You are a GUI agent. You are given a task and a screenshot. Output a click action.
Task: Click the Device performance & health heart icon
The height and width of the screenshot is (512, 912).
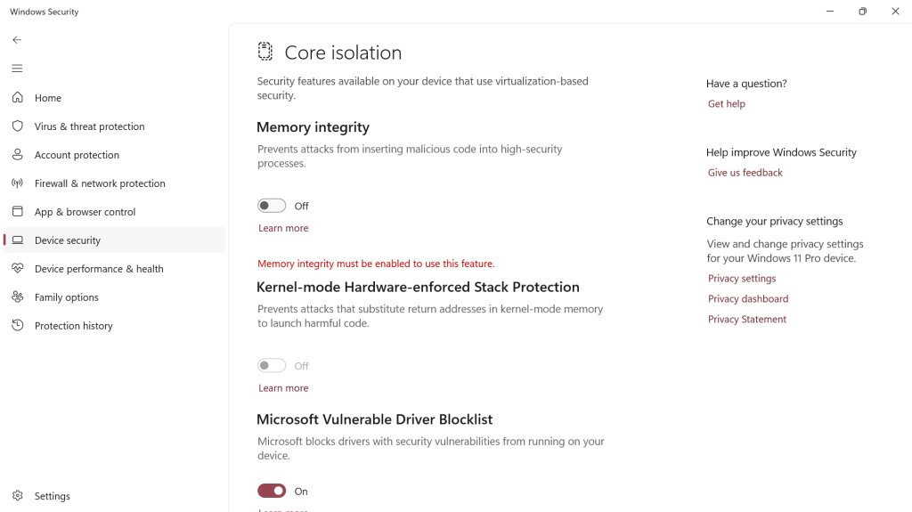coord(17,269)
